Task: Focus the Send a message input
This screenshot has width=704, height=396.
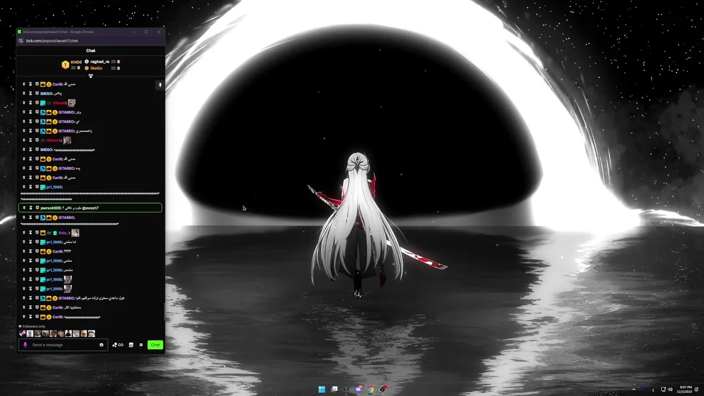Action: [x=64, y=345]
